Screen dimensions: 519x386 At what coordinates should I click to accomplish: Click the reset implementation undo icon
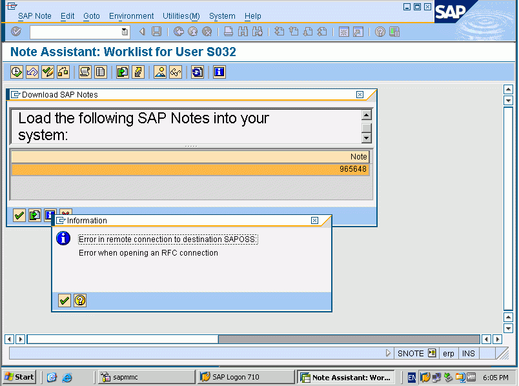pos(32,72)
